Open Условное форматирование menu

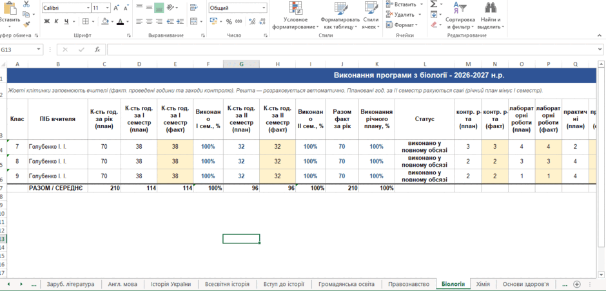[x=295, y=16]
